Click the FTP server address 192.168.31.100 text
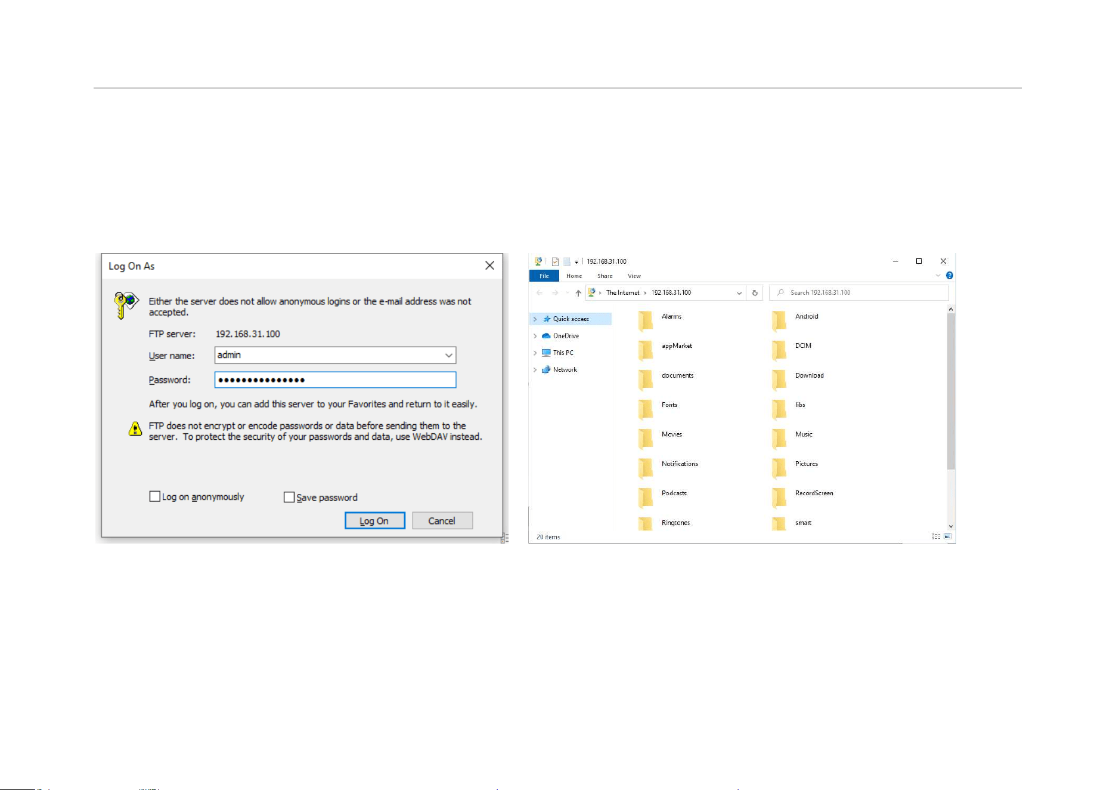Viewport: 1116px width, 790px height. pos(247,334)
